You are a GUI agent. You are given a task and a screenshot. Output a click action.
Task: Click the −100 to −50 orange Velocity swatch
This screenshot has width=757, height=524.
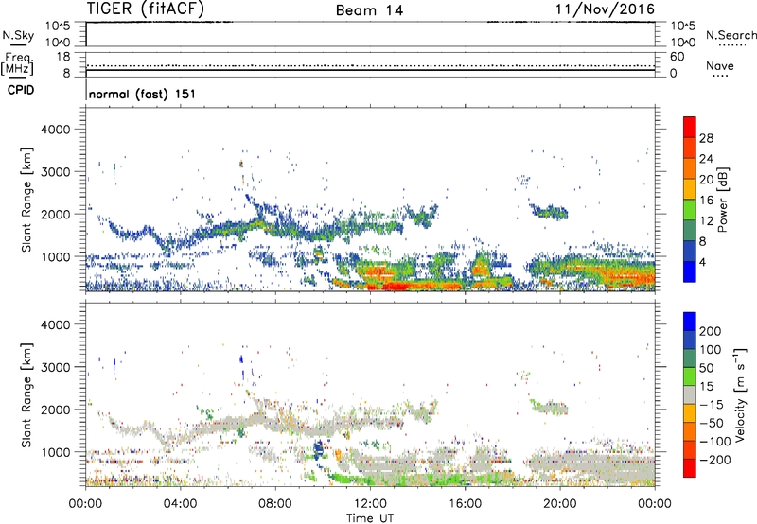690,431
